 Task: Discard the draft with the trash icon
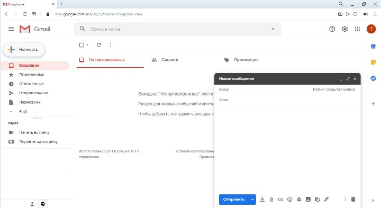click(353, 199)
